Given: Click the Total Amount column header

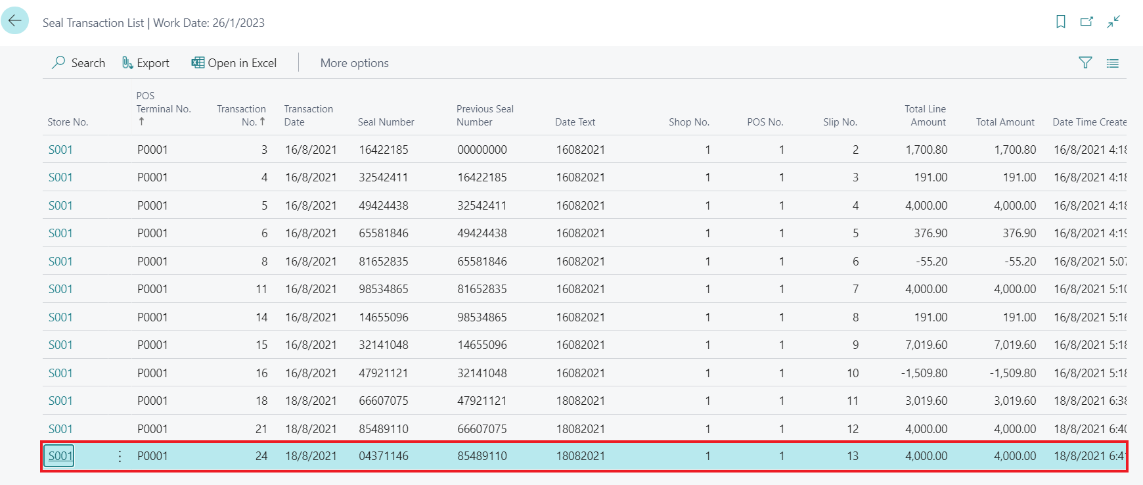Looking at the screenshot, I should pos(1004,122).
